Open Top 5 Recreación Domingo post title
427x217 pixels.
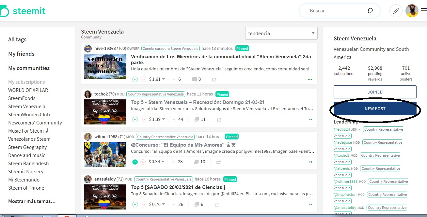(x=198, y=102)
